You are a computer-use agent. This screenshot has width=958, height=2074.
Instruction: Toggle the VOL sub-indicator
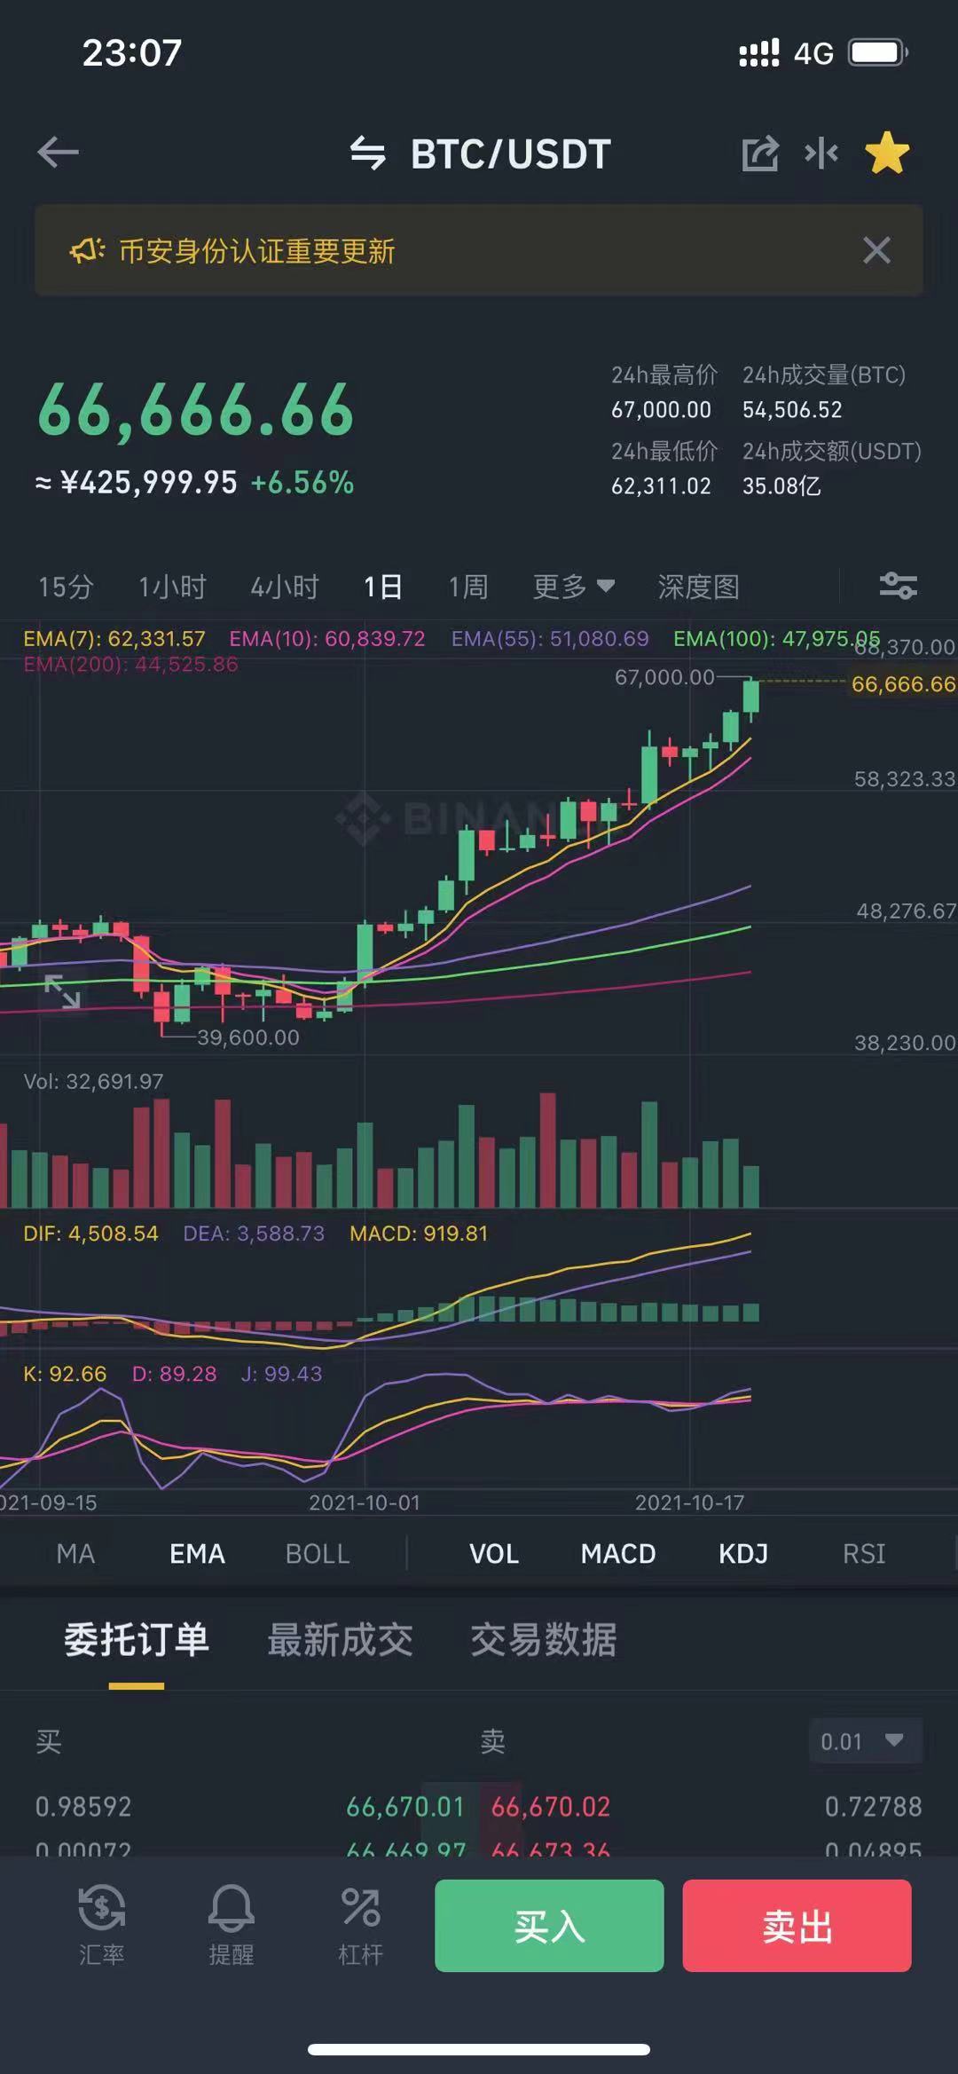pyautogui.click(x=494, y=1553)
